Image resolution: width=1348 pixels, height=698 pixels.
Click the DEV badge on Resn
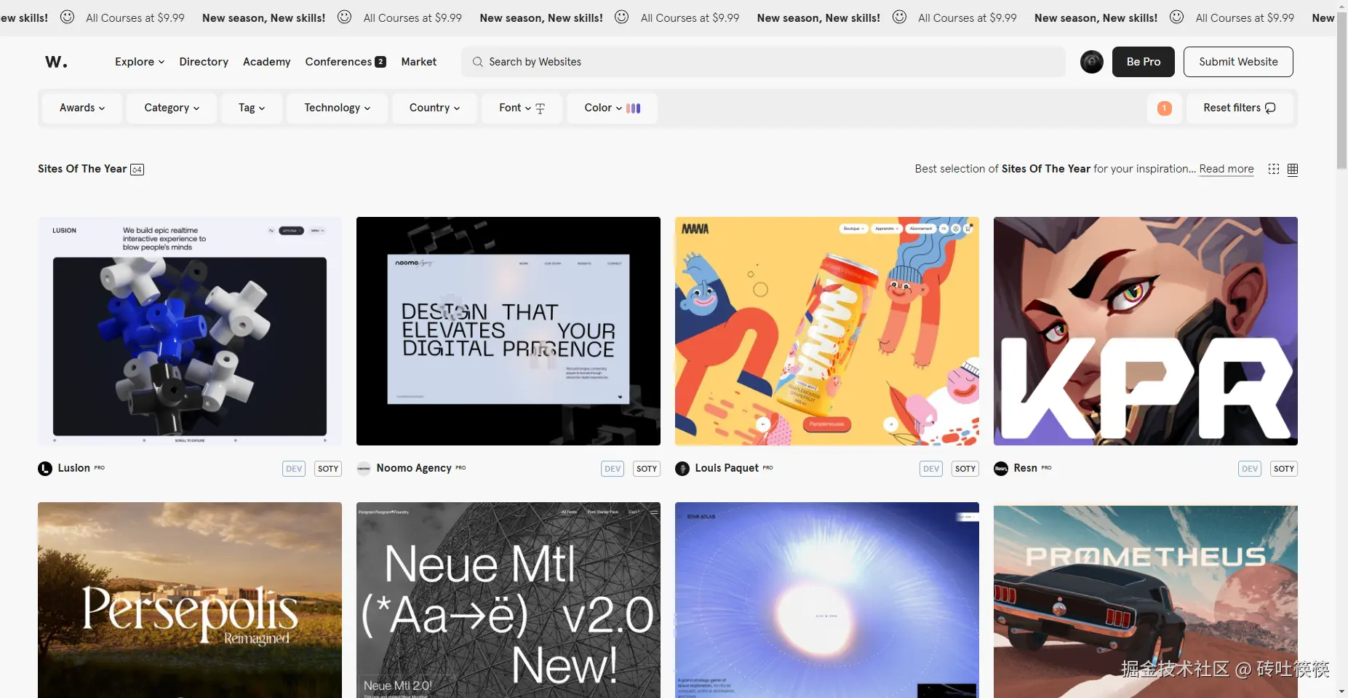tap(1250, 469)
